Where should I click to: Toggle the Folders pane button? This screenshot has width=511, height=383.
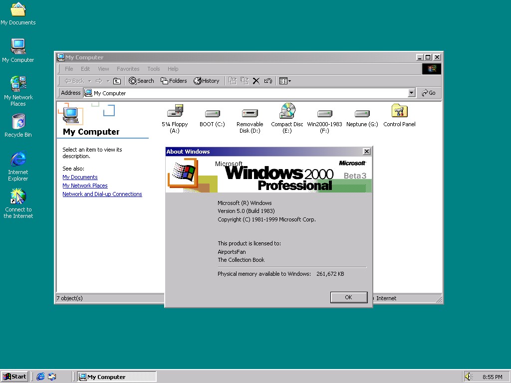pos(174,81)
